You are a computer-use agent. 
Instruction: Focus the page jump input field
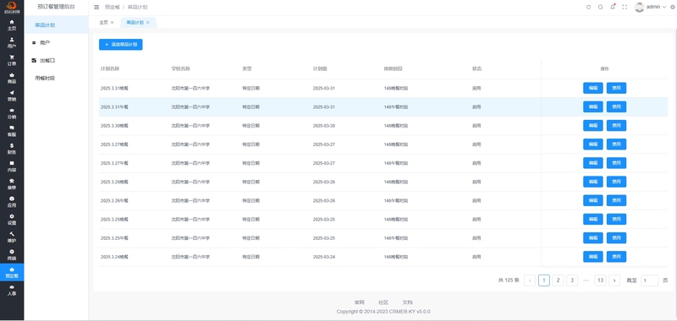coord(649,280)
